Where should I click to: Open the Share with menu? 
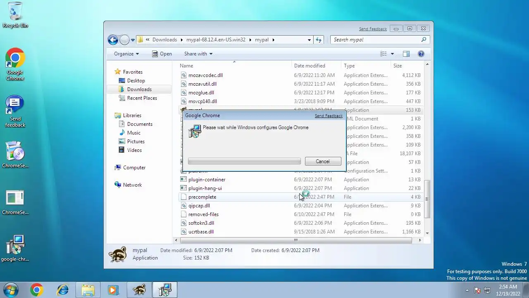tap(198, 54)
